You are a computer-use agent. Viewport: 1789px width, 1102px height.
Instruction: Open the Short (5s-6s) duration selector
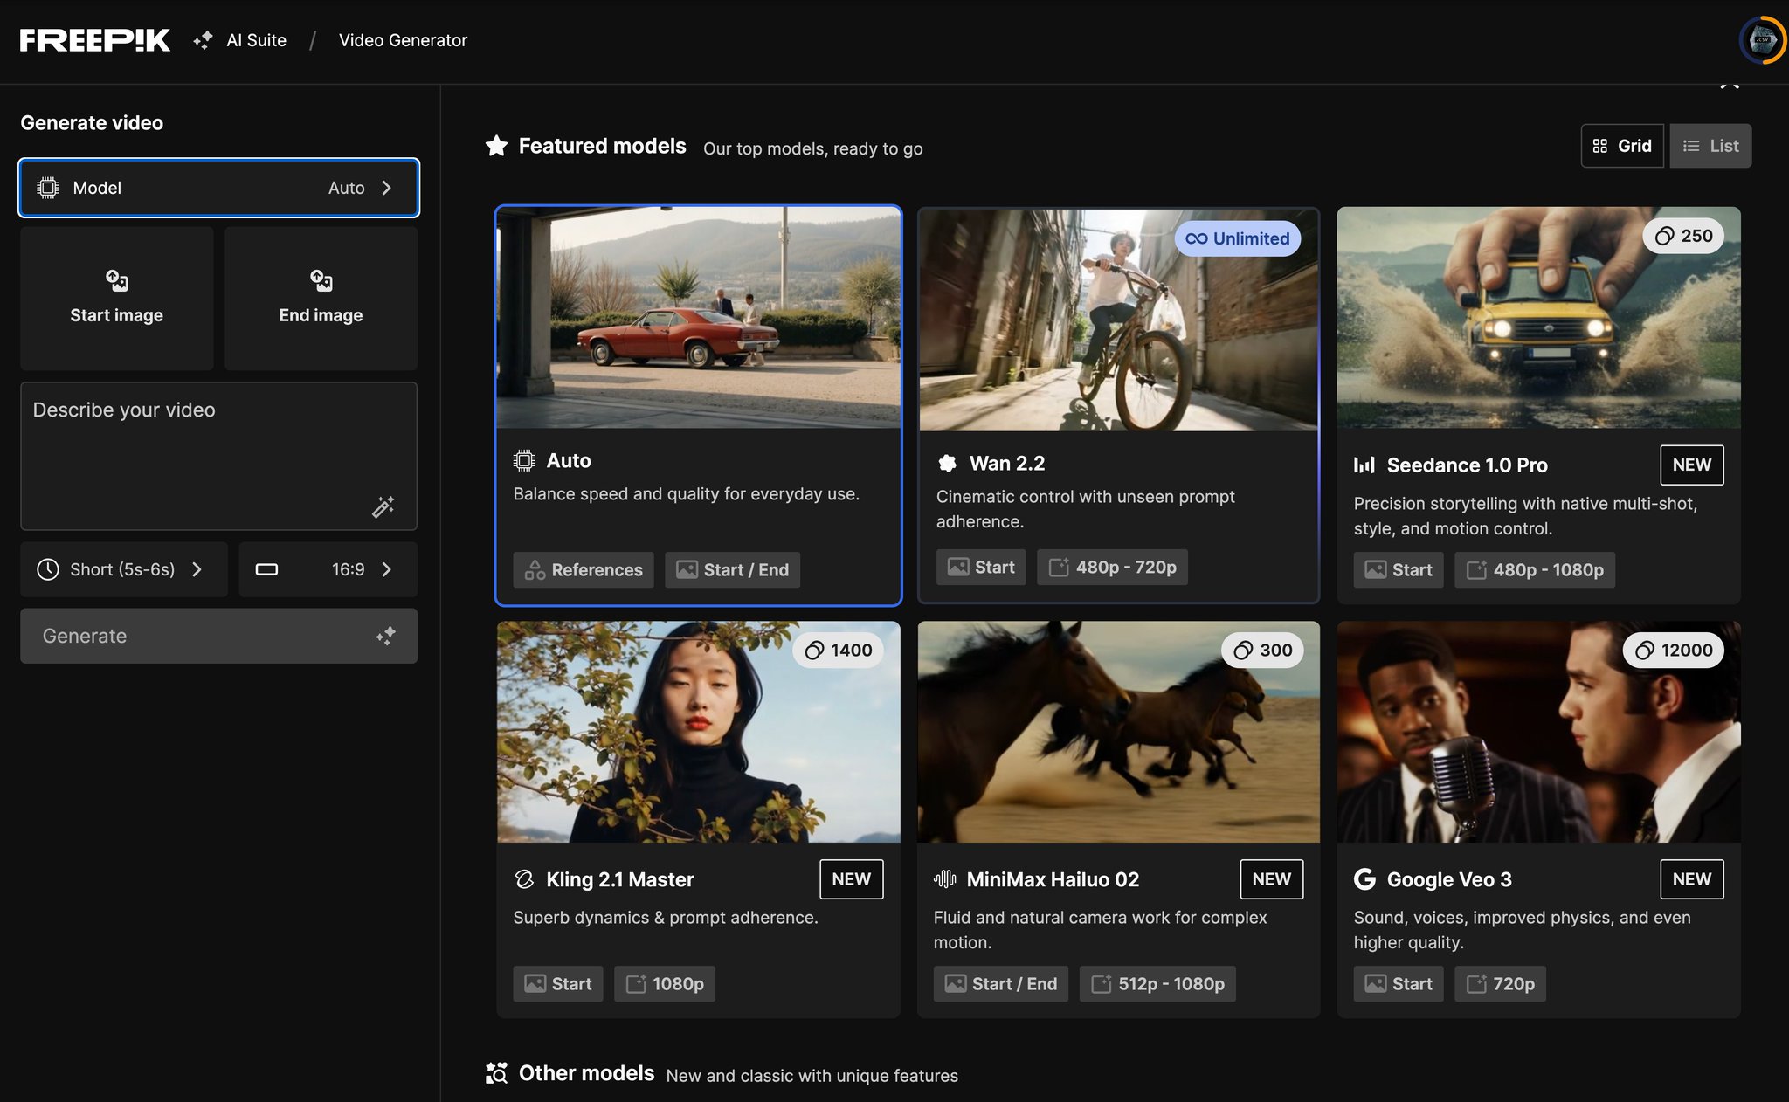[124, 569]
